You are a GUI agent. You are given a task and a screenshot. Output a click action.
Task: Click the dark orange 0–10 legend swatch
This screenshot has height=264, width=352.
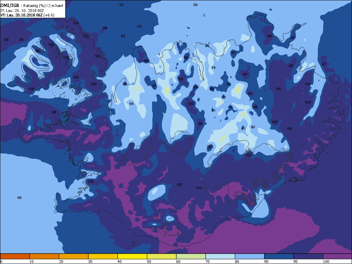pyautogui.click(x=15, y=256)
